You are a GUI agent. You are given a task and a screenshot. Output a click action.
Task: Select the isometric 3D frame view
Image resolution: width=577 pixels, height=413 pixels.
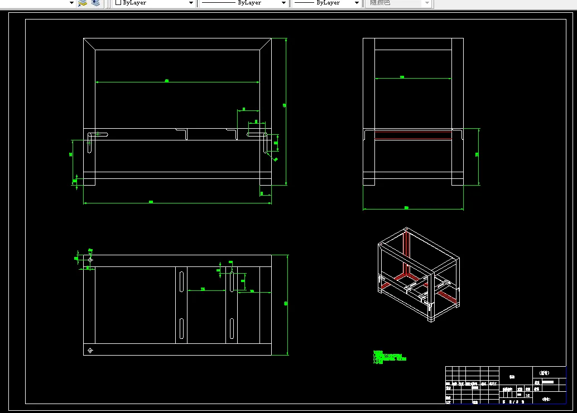419,274
